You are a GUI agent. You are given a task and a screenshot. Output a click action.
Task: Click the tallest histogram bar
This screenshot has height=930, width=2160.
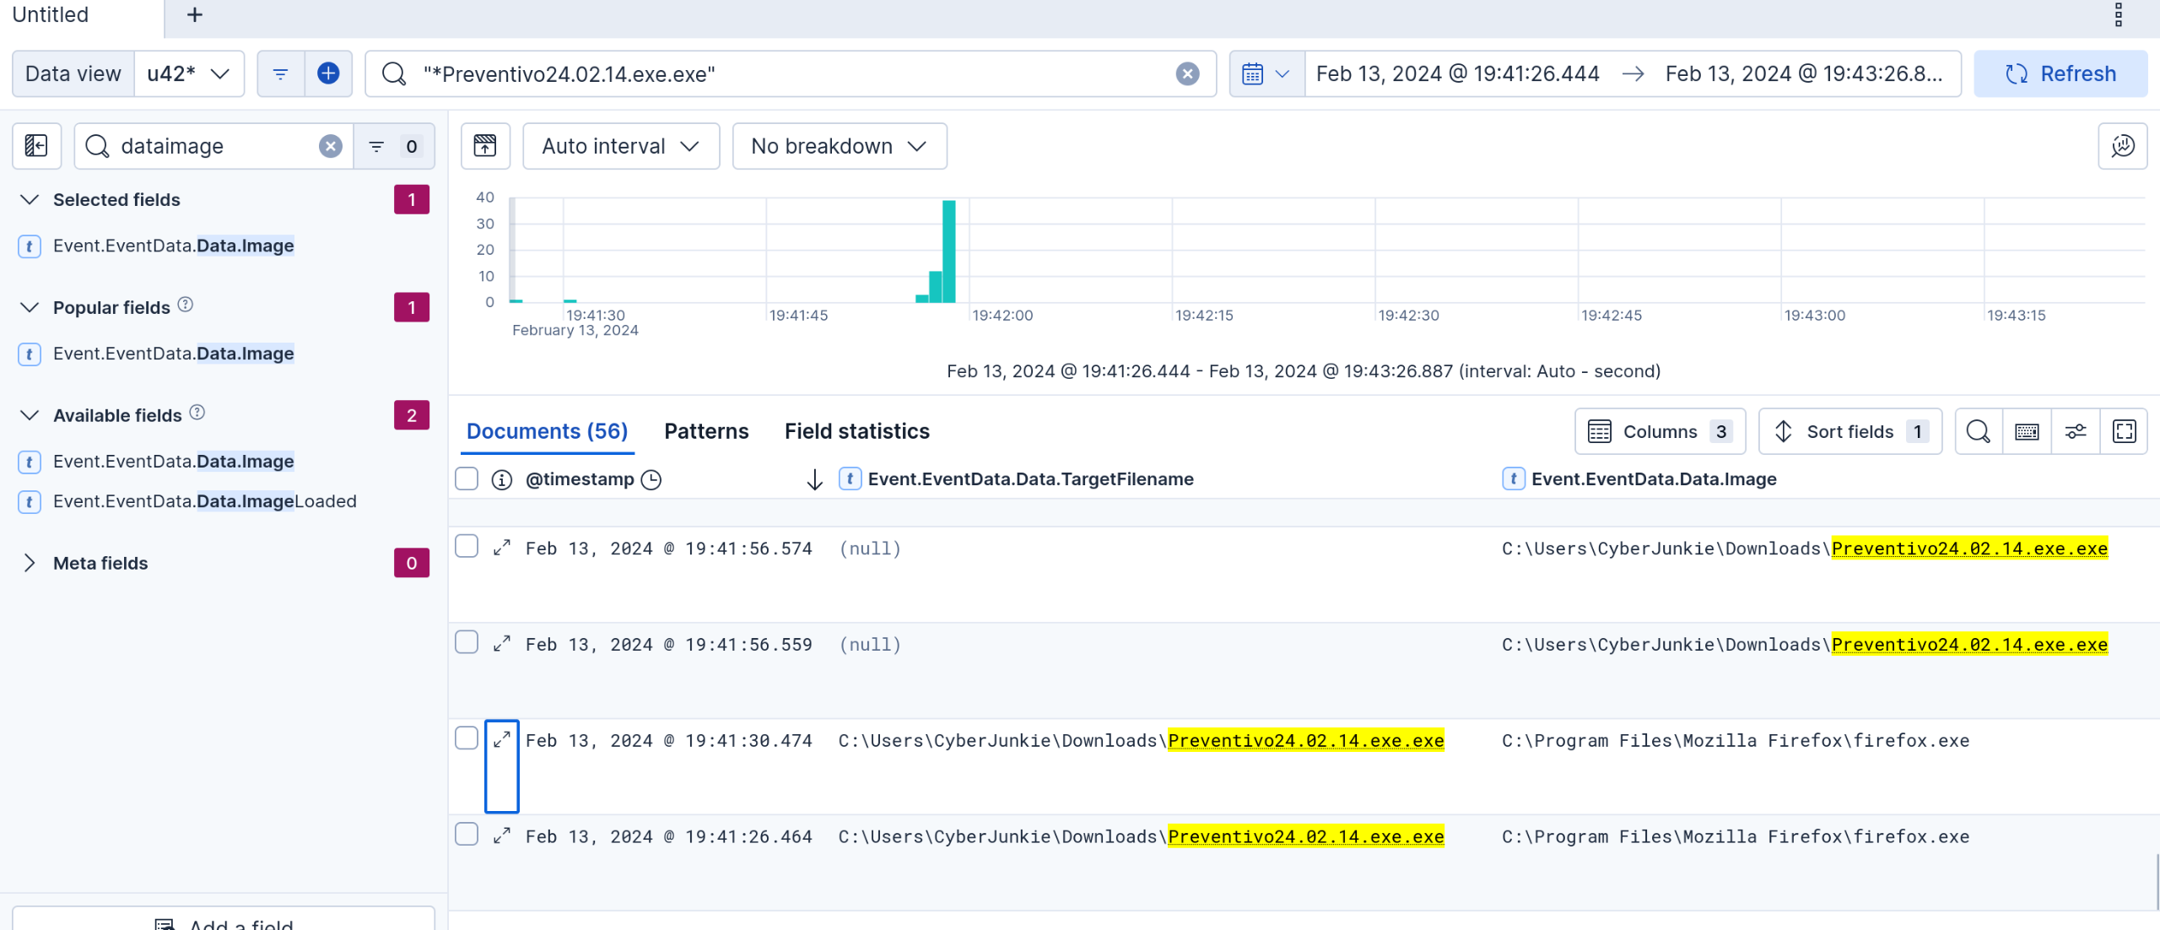pyautogui.click(x=949, y=251)
